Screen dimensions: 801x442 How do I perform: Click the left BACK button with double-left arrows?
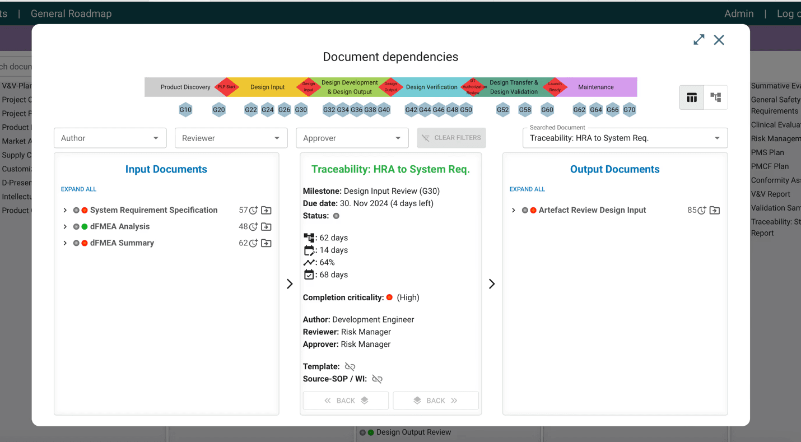[x=346, y=401]
